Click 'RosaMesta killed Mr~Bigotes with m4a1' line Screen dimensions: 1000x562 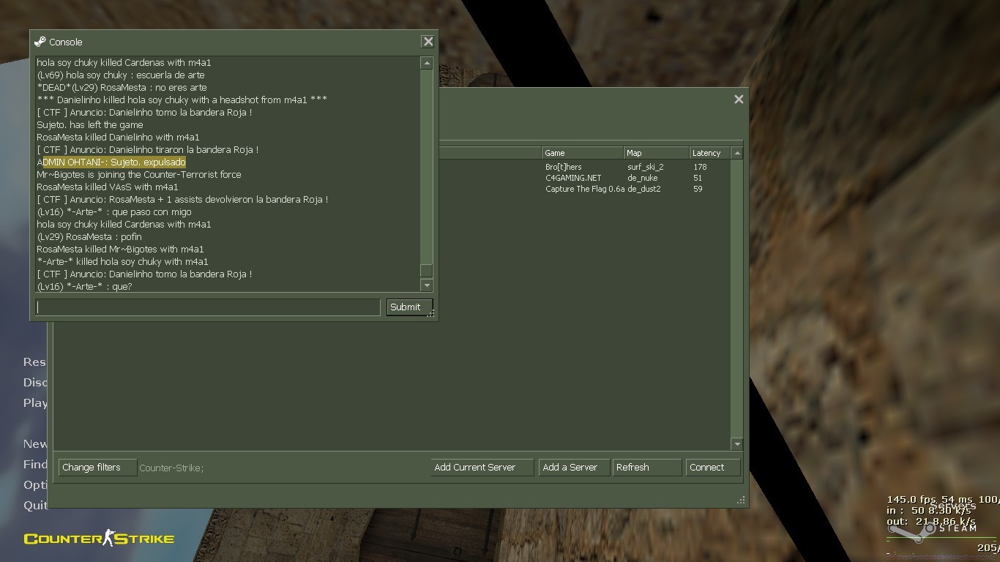pos(120,250)
